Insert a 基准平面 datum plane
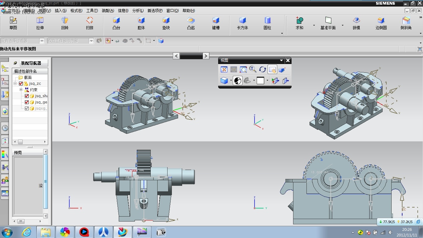This screenshot has height=238, width=423. (x=328, y=24)
